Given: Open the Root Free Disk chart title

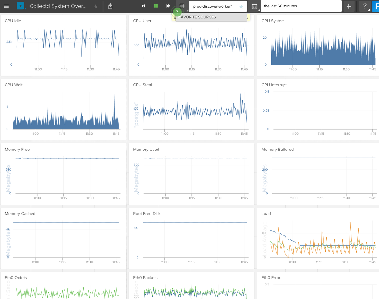Looking at the screenshot, I should tap(147, 214).
